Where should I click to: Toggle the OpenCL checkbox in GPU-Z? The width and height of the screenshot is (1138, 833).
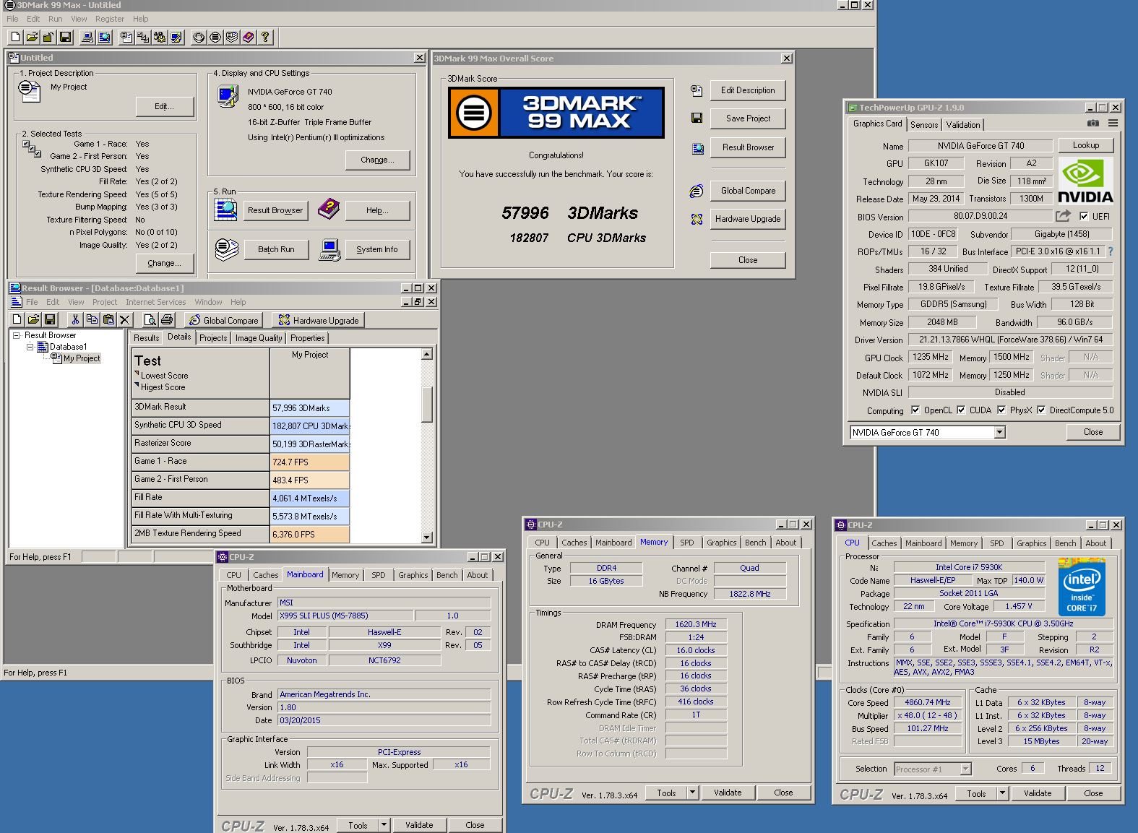click(915, 410)
